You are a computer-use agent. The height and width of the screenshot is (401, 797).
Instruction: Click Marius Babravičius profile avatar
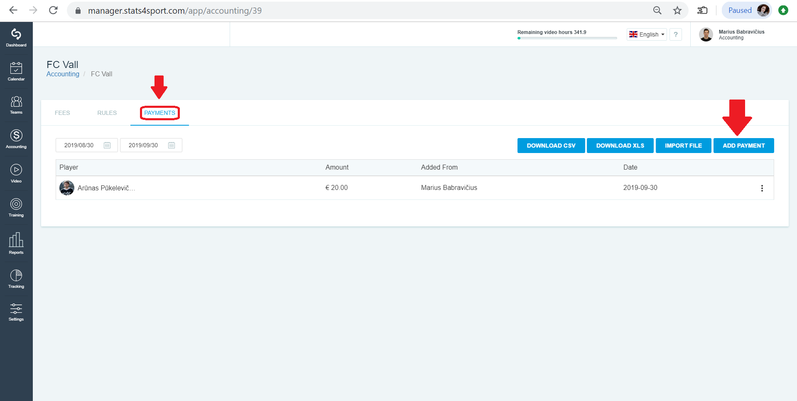click(x=706, y=34)
